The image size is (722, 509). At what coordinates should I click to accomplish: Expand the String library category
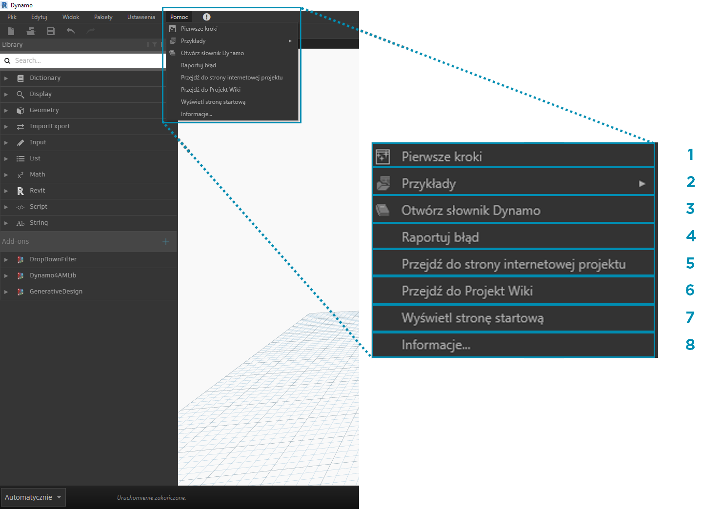tap(6, 223)
